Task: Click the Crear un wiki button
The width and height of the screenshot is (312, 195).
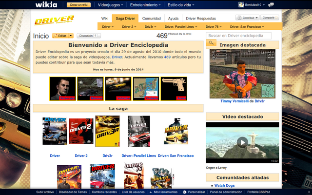Action: point(78,5)
